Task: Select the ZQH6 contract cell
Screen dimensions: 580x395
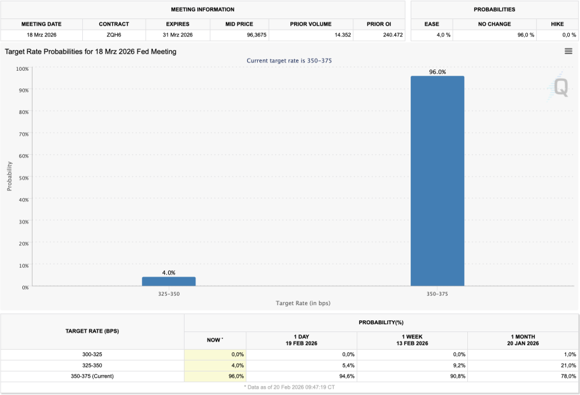Action: (x=114, y=35)
